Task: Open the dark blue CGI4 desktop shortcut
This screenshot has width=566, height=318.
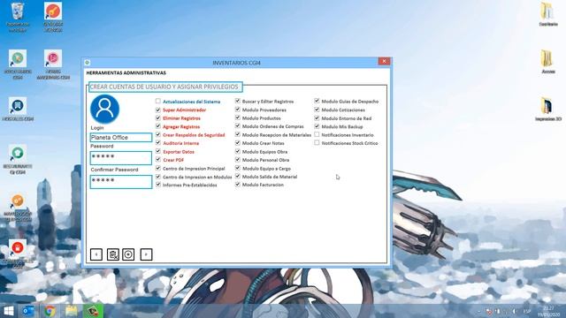Action: 18,109
